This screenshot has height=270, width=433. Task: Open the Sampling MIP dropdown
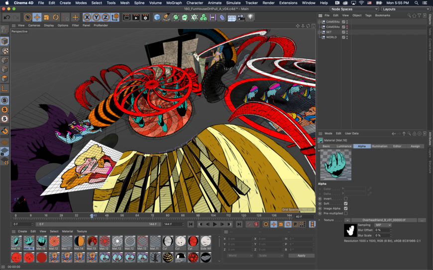pos(383,225)
